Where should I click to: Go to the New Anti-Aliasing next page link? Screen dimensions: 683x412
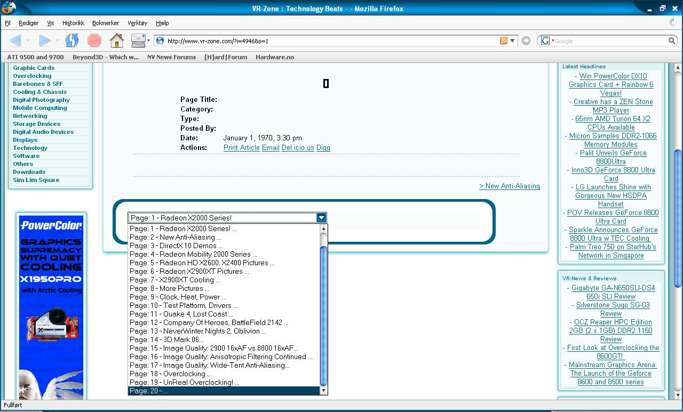(510, 186)
